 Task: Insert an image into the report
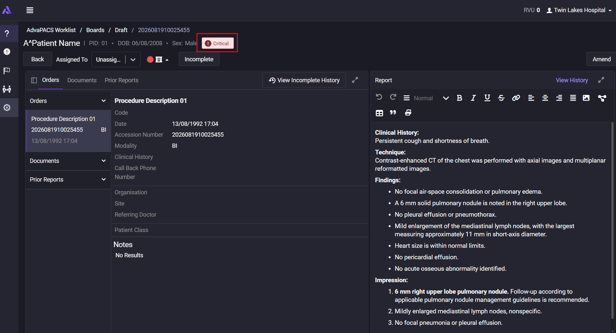click(586, 98)
